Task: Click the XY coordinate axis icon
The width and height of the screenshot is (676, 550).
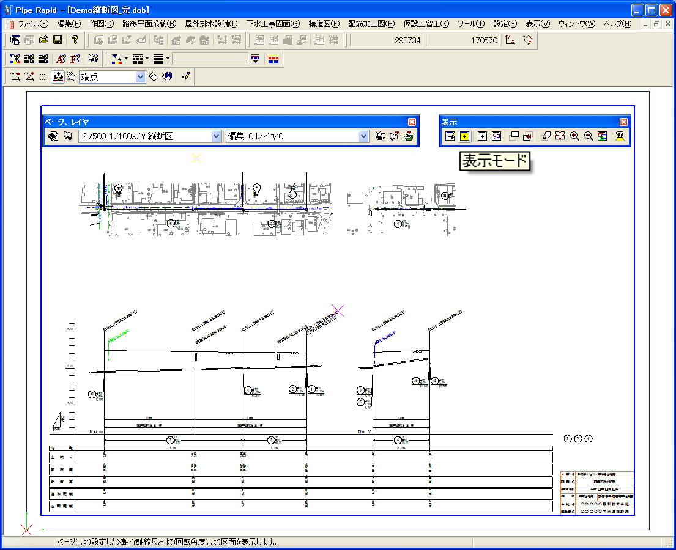Action: (510, 40)
